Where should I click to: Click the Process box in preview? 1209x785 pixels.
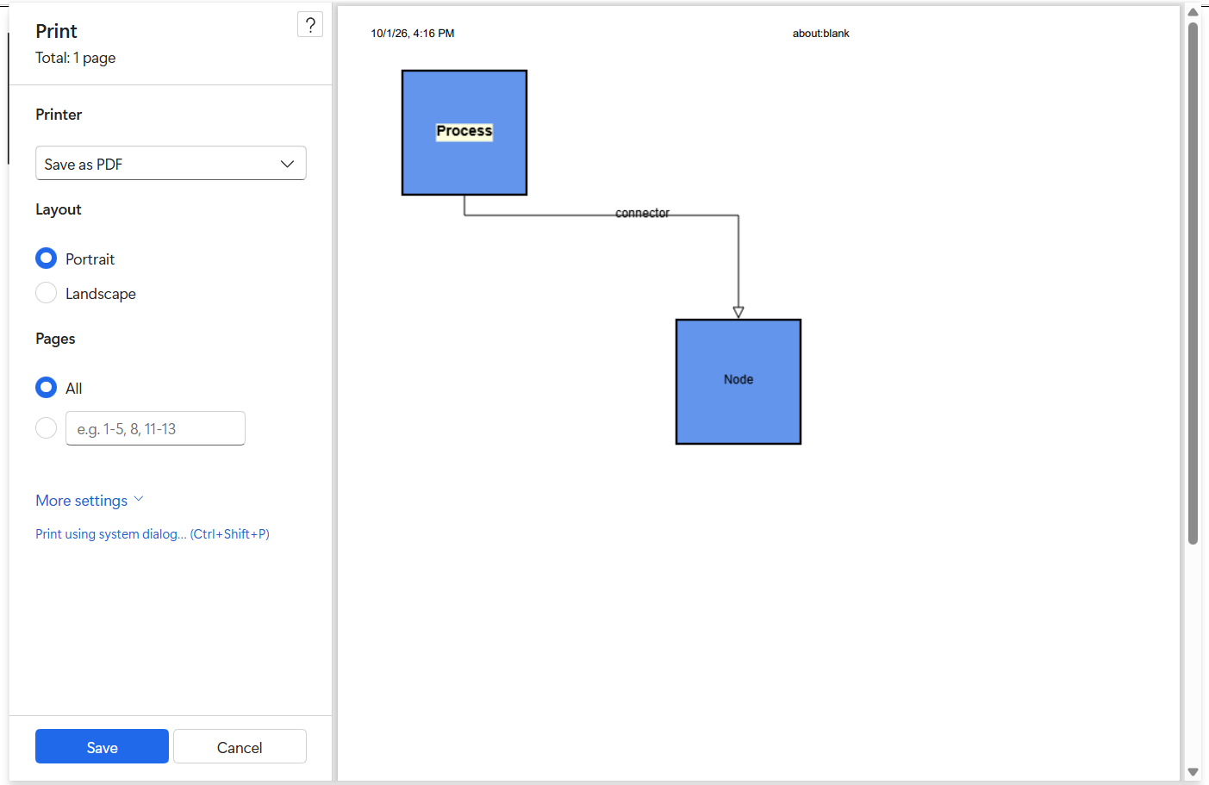coord(464,133)
